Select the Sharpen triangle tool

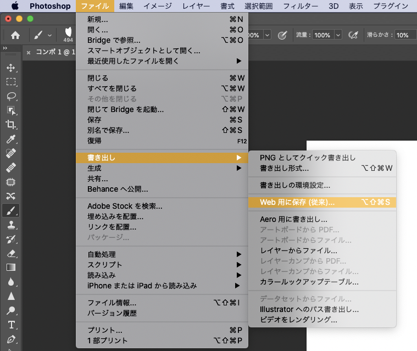[10, 296]
